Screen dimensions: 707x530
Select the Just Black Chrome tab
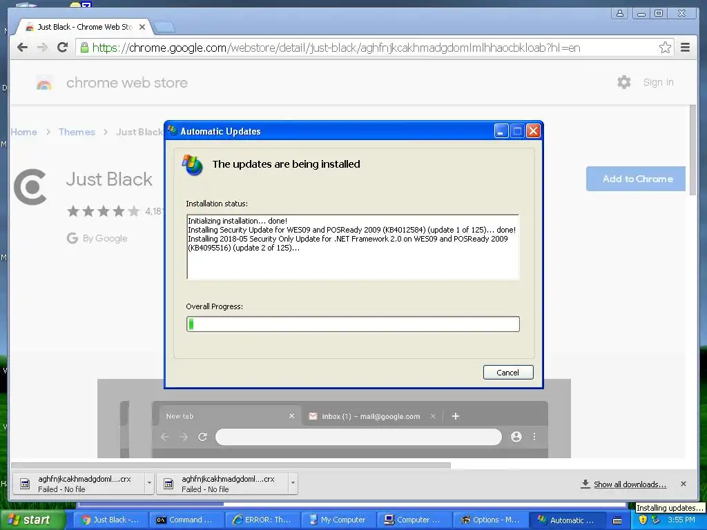pyautogui.click(x=84, y=27)
